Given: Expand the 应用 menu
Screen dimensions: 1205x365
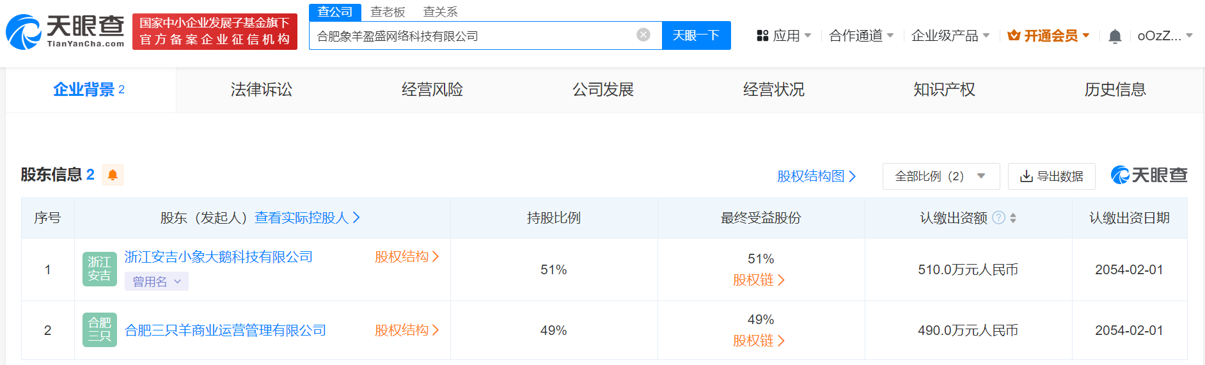Looking at the screenshot, I should tap(784, 36).
